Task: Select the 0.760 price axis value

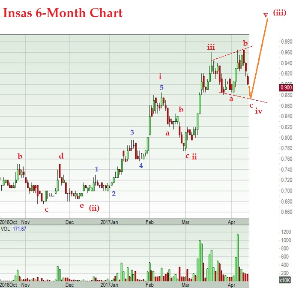Action: 287,159
